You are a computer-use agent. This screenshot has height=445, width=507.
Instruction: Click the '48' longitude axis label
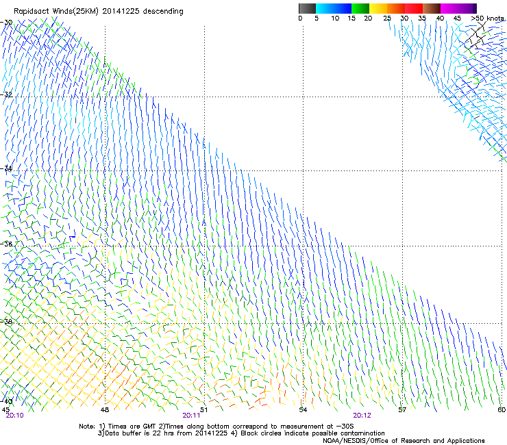pos(105,409)
